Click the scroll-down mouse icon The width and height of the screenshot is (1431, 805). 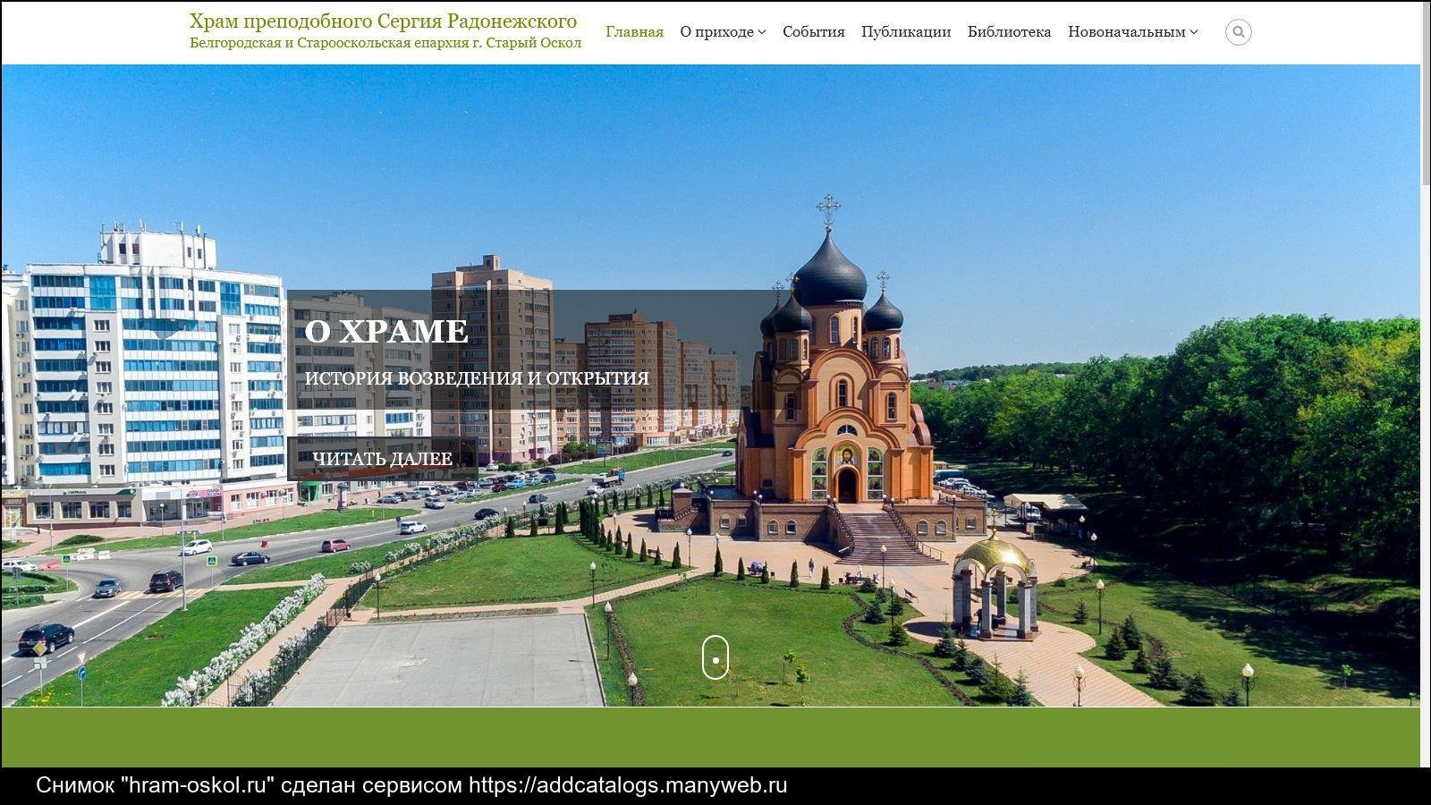715,657
